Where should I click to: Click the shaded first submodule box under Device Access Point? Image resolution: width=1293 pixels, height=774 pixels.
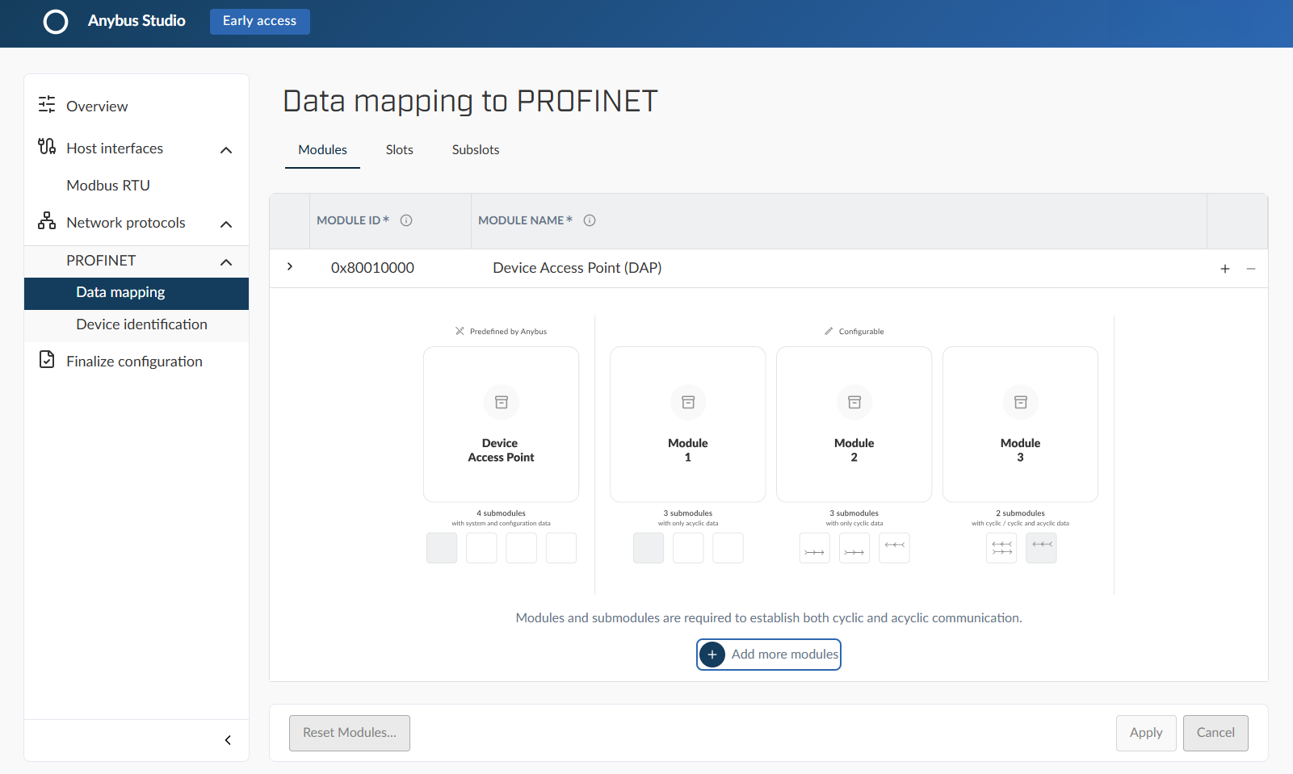click(x=442, y=548)
